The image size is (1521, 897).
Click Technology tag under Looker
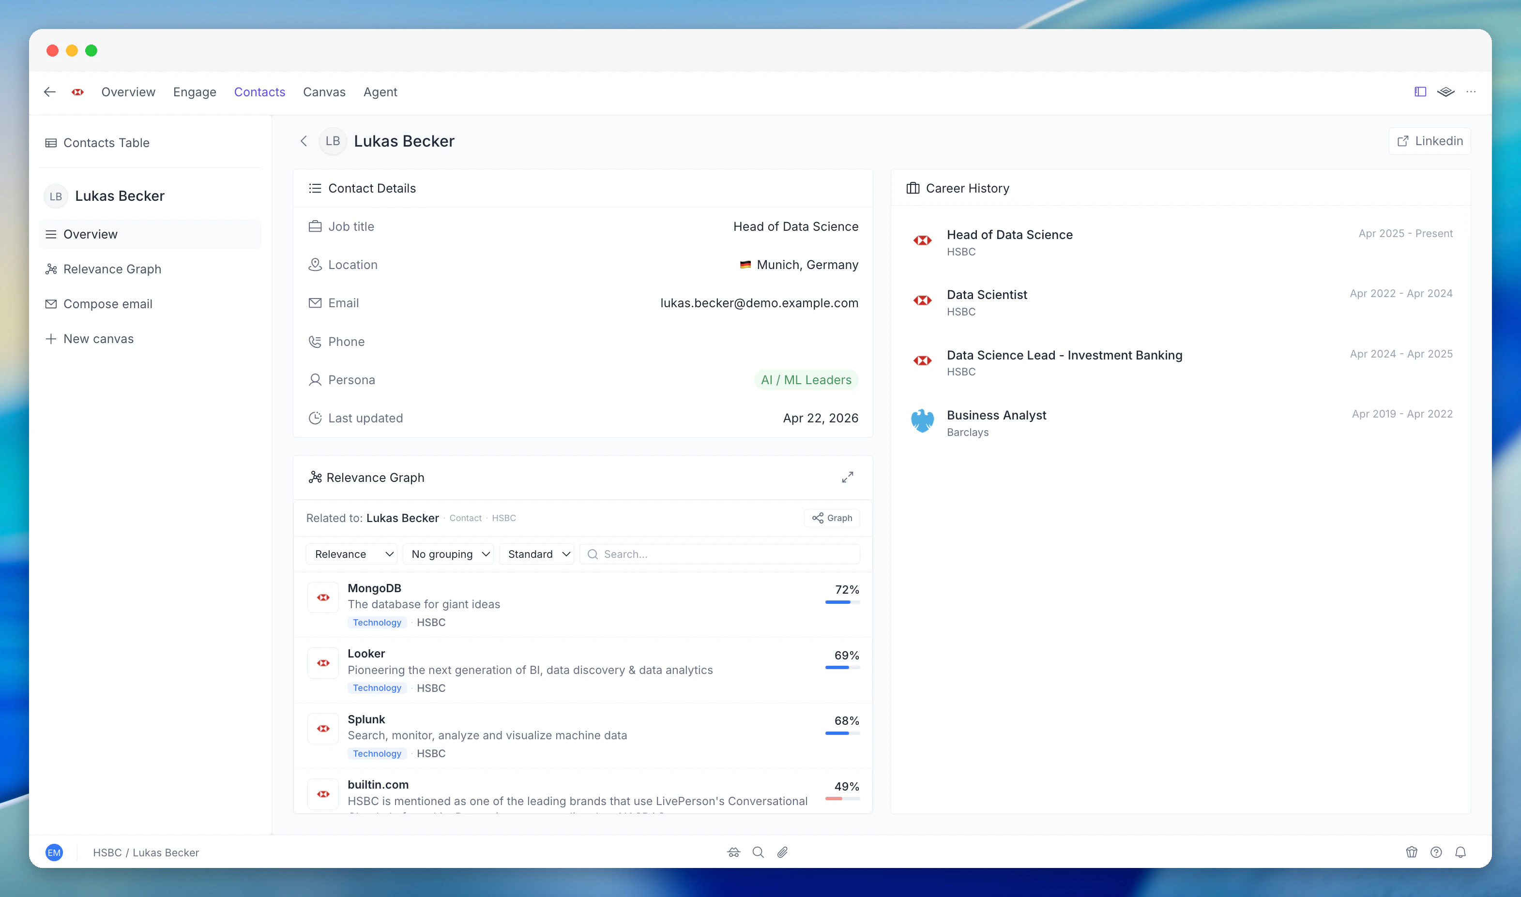377,688
